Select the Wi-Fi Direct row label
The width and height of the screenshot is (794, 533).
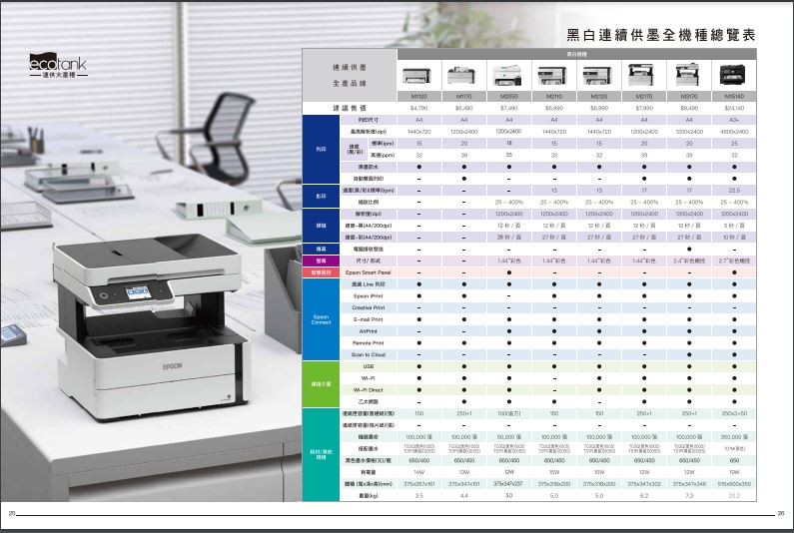click(x=368, y=389)
